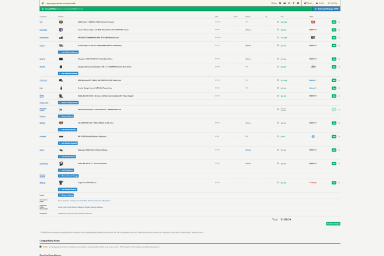Click the Add Additional Storage button

tap(68, 73)
